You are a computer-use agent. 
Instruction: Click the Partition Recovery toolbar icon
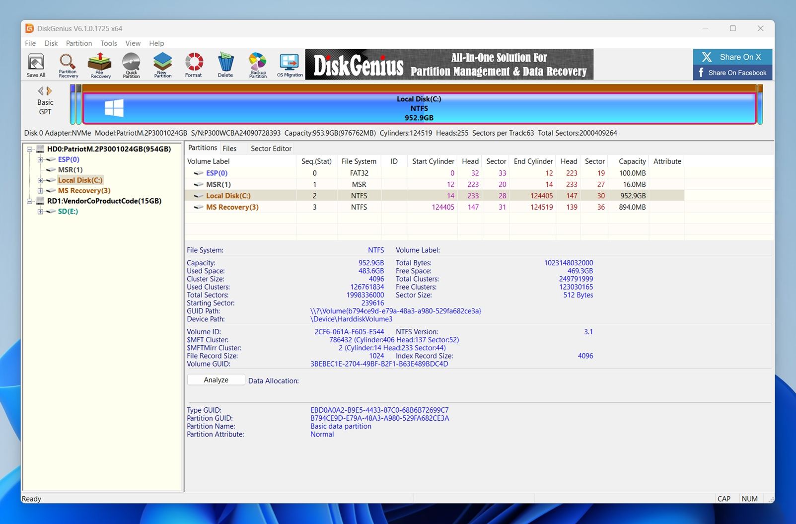pos(68,65)
